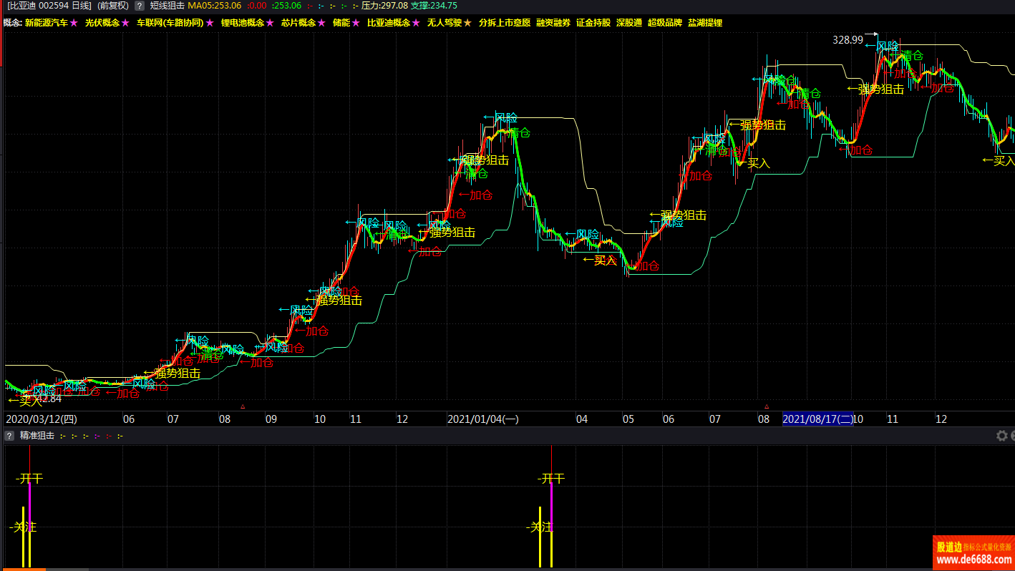
Task: Click the highlighted 2021/08/17 date marker
Action: click(817, 419)
